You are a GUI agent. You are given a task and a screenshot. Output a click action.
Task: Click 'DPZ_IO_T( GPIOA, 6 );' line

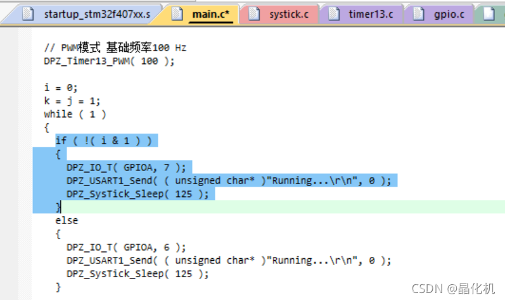(126, 247)
